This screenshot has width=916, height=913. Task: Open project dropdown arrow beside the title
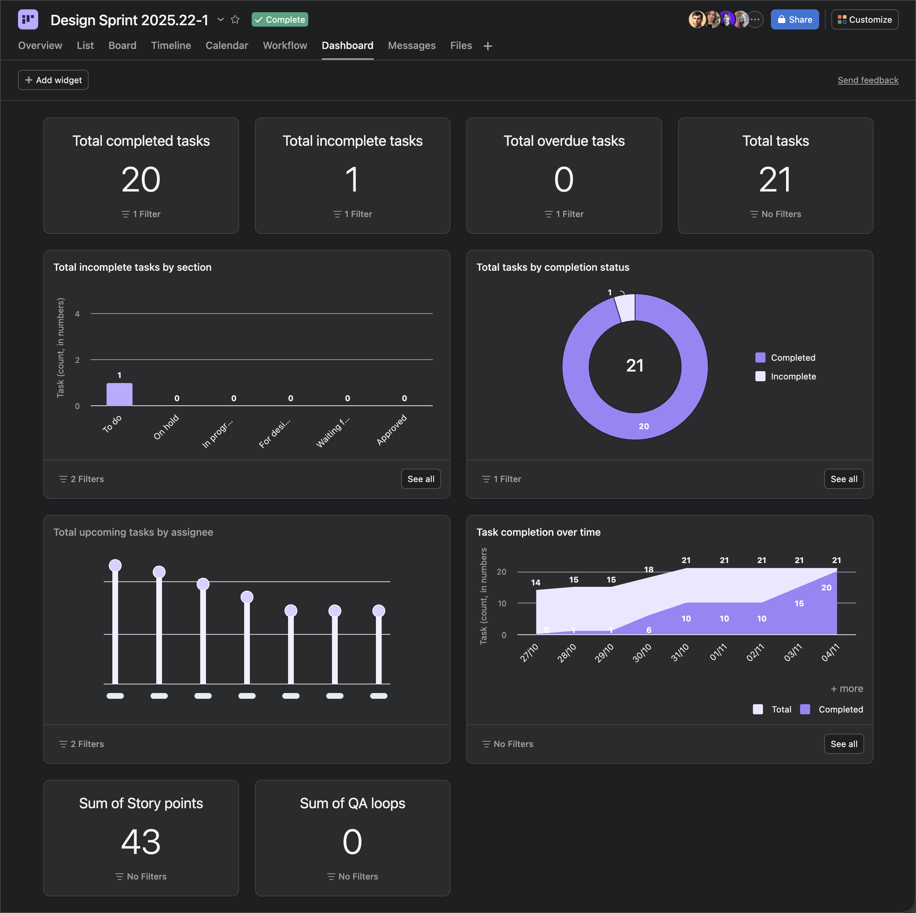click(x=220, y=19)
